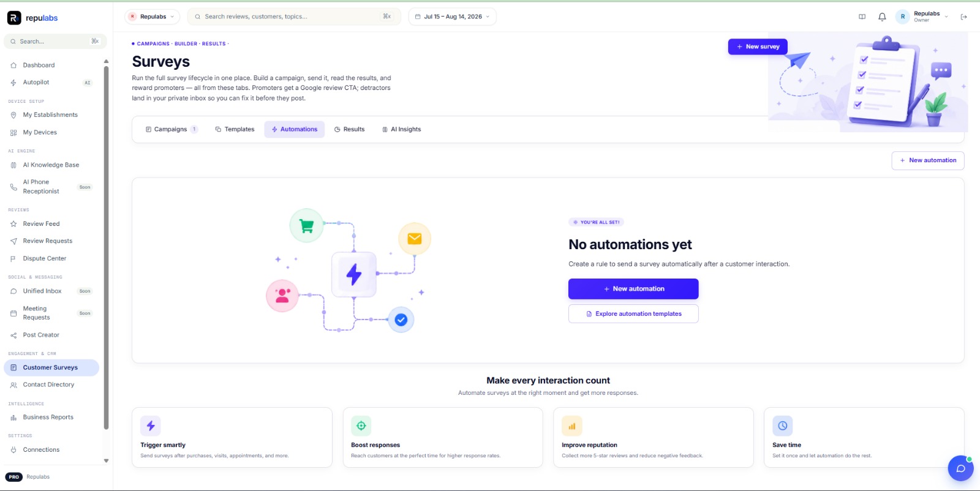
Task: Click the Review Requests send icon
Action: click(13, 241)
